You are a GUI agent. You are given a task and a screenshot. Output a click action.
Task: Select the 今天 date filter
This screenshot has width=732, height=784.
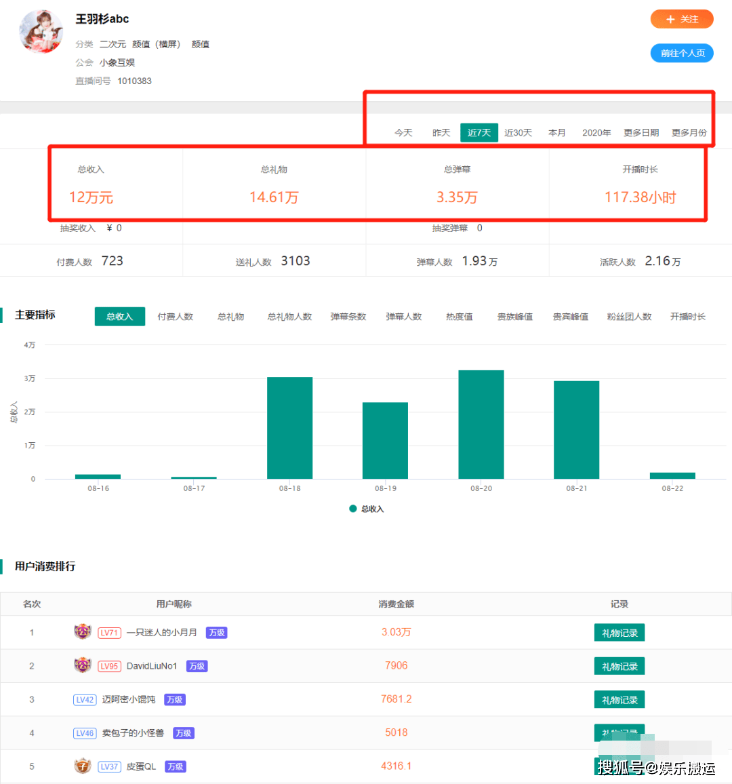click(x=403, y=133)
